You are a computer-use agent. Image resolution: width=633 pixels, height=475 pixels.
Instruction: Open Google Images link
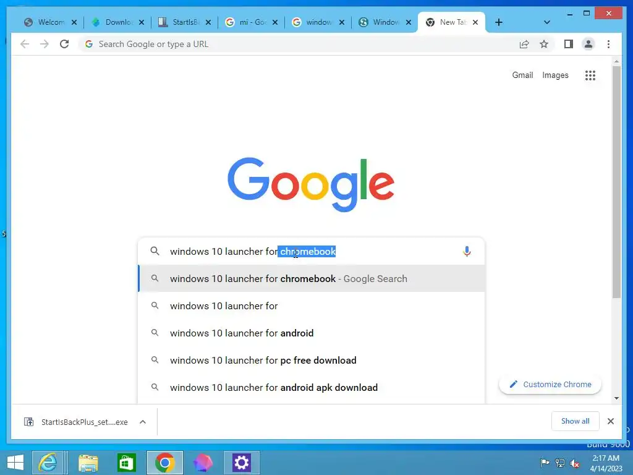click(555, 75)
